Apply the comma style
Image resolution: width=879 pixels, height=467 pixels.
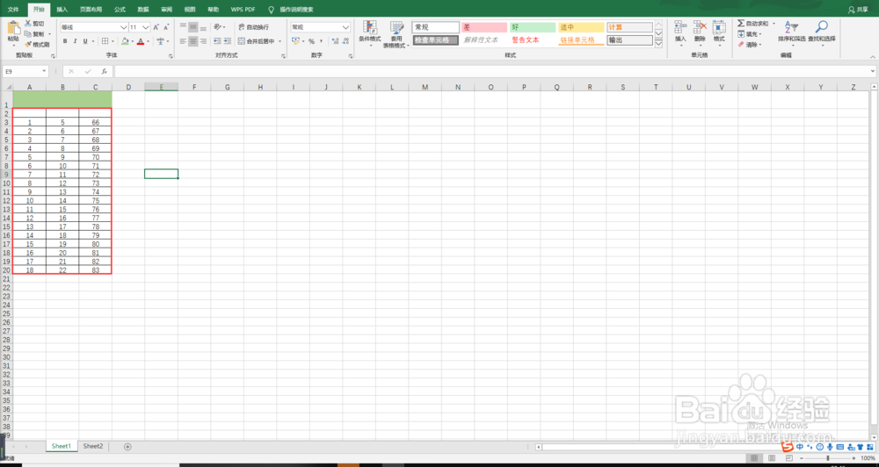[321, 41]
